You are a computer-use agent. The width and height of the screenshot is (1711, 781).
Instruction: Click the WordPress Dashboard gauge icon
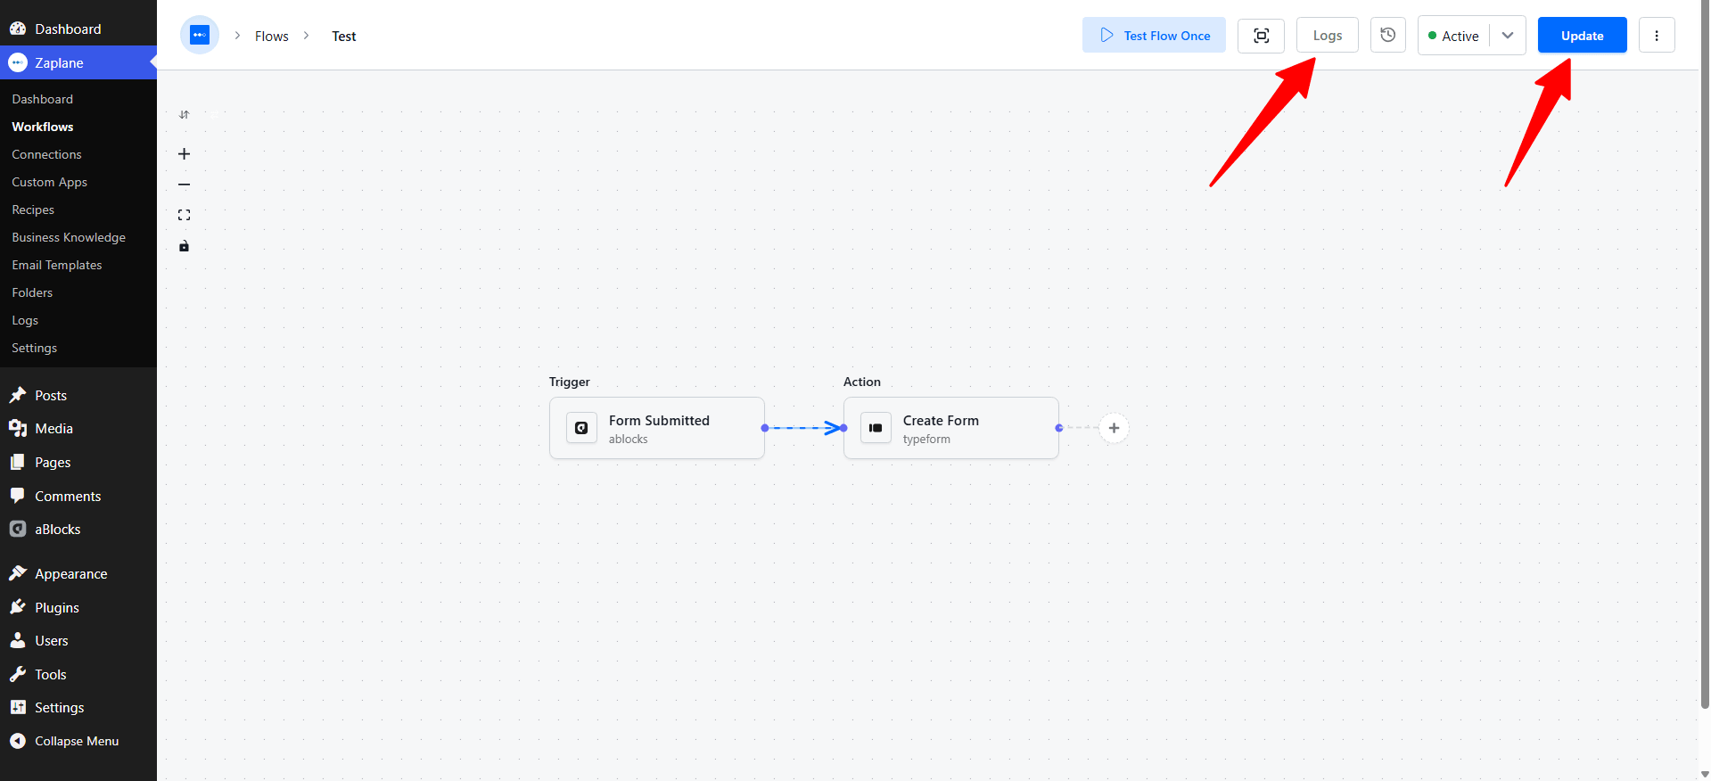[x=18, y=29]
